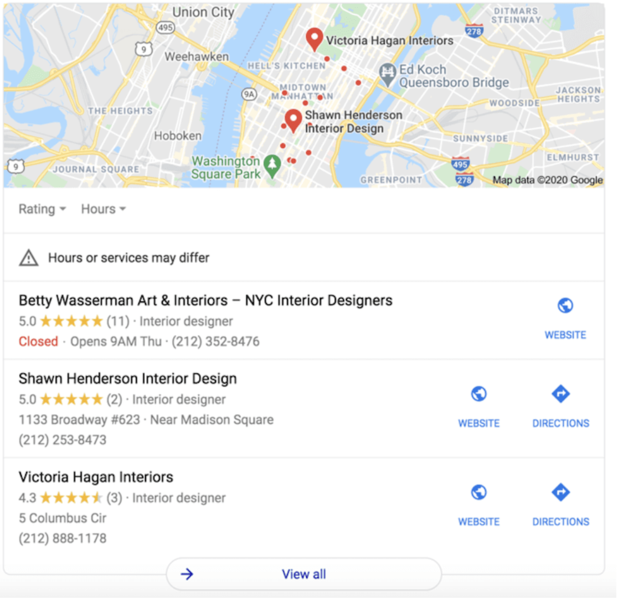The image size is (618, 600).
Task: Click the Shawn Henderson Interior Design map pin
Action: coord(293,121)
